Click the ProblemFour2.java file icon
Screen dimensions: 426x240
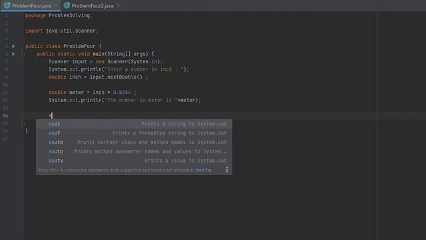coord(67,5)
